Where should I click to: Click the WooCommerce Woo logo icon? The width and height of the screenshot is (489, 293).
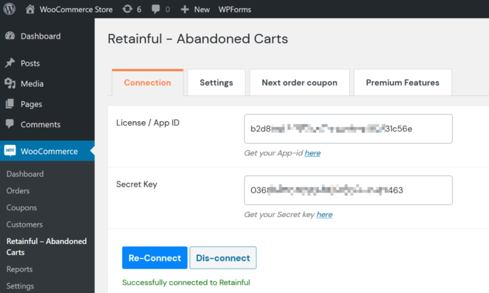10,150
